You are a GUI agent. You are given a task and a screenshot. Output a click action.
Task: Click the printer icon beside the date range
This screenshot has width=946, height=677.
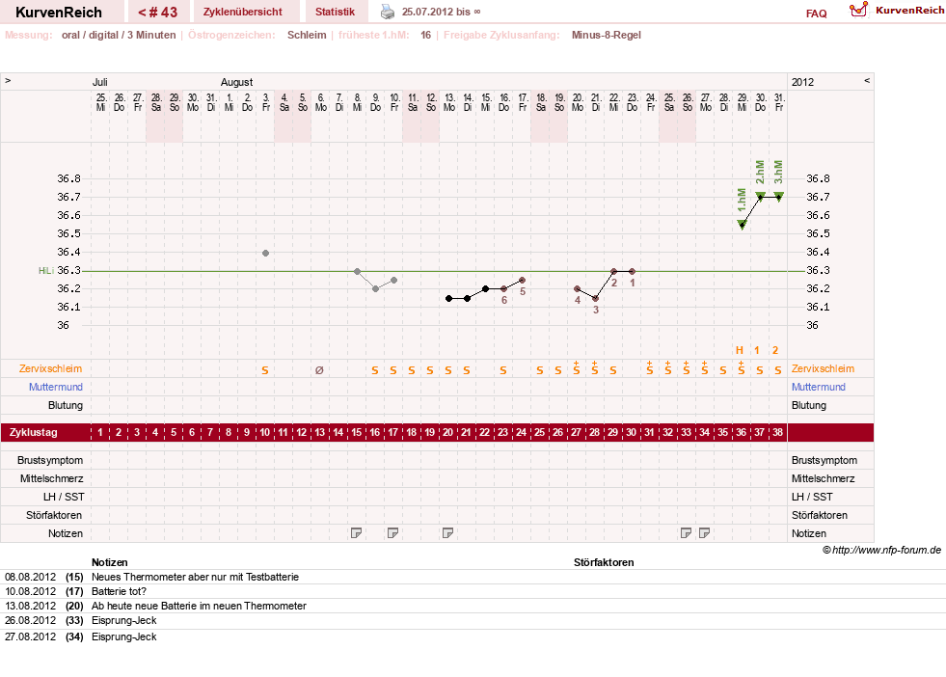(x=388, y=12)
